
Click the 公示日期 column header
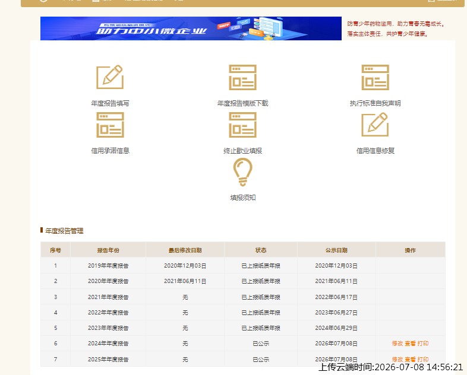click(336, 250)
